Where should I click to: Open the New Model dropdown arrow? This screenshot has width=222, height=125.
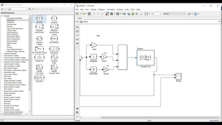(x=80, y=14)
